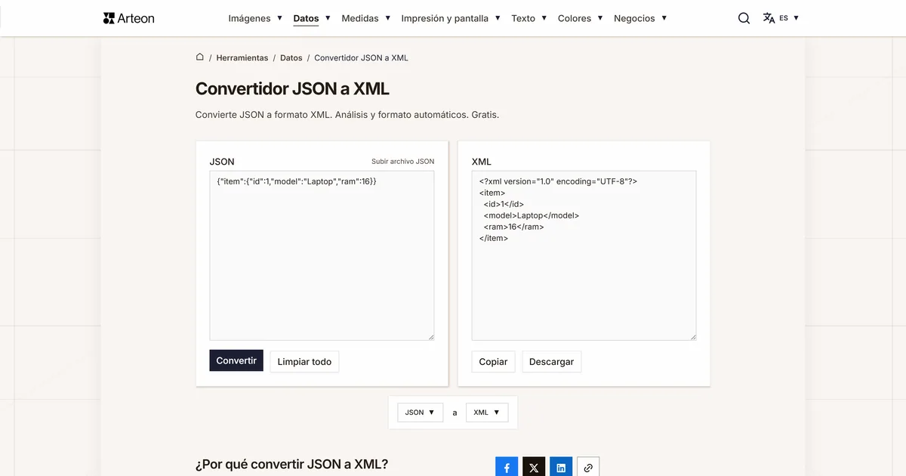Share the page on X
Viewport: 906px width, 476px height.
pyautogui.click(x=534, y=468)
